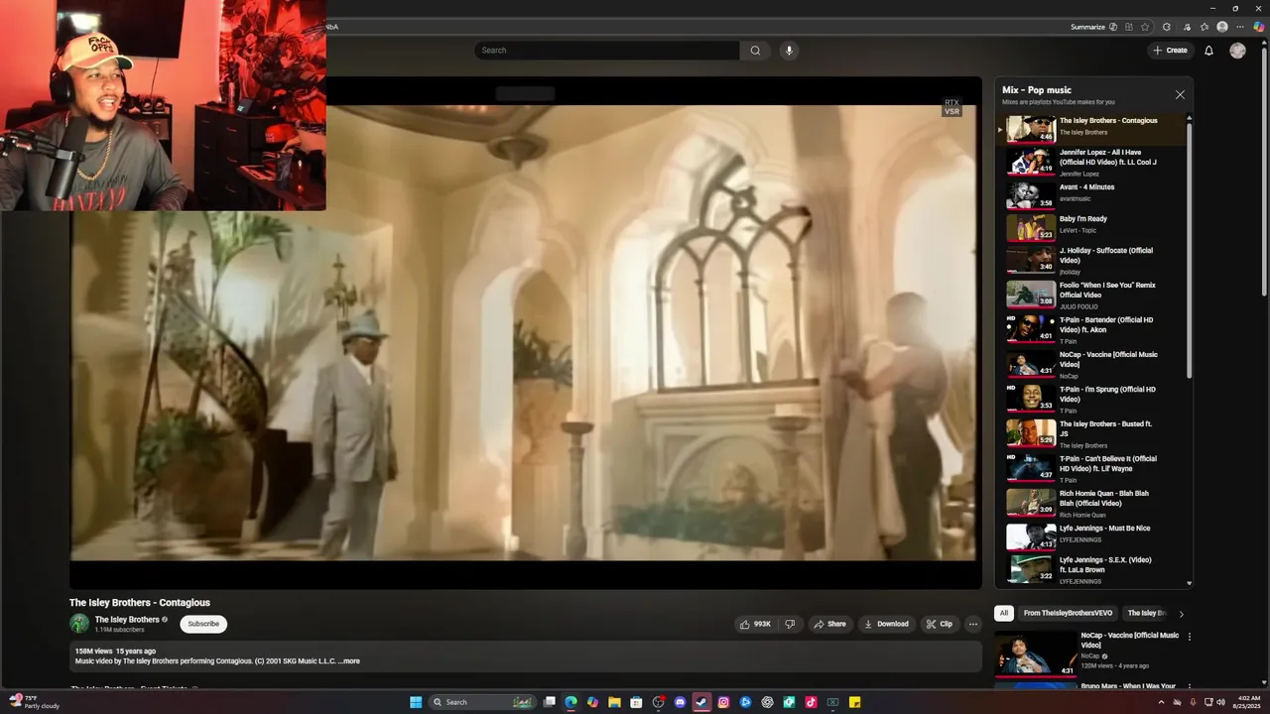Open Task View on taskbar
Image resolution: width=1270 pixels, height=714 pixels.
(549, 702)
